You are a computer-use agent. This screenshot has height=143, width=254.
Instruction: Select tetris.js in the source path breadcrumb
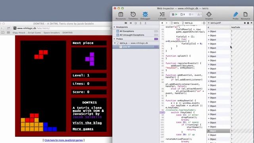(187, 23)
